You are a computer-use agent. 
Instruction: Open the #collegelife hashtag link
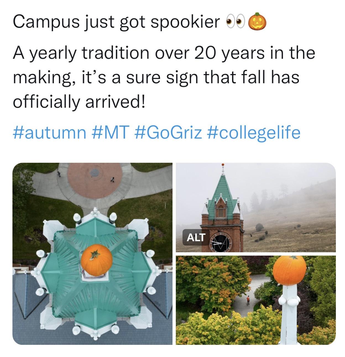point(253,132)
